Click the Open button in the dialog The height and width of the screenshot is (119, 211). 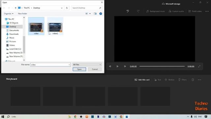point(79,69)
